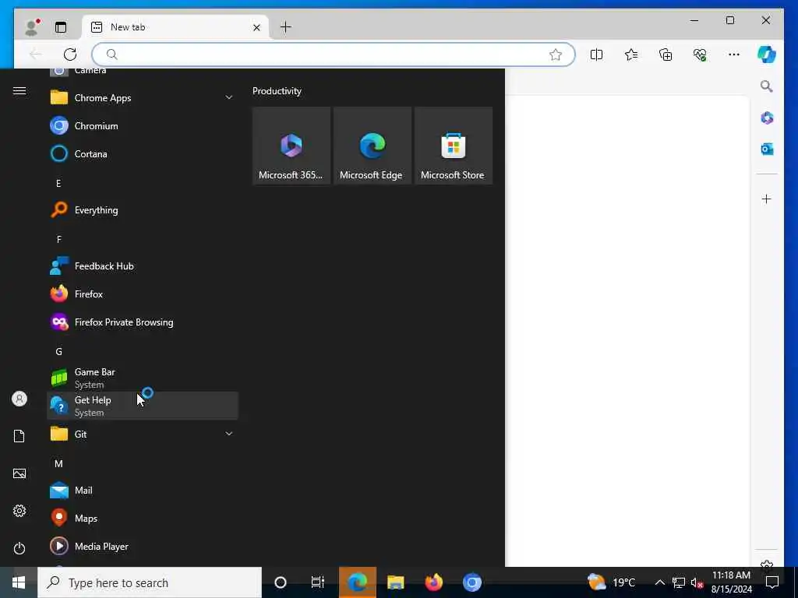This screenshot has height=598, width=798.
Task: Click the Windows Start button
Action: 19,582
